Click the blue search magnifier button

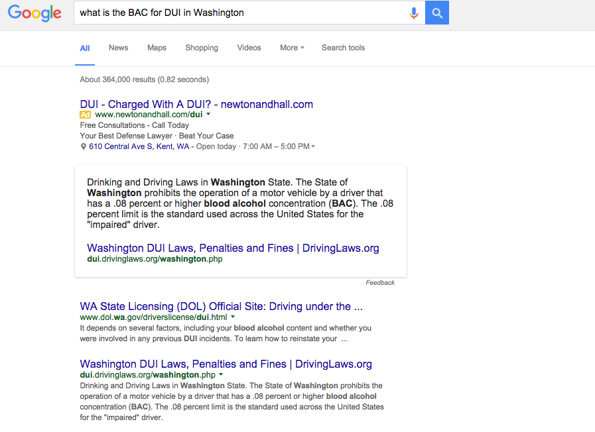[x=436, y=13]
